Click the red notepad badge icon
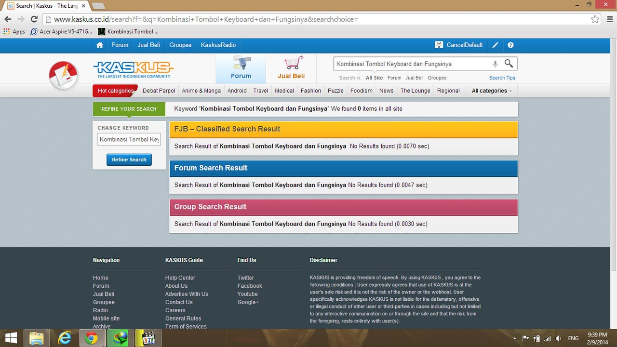Image resolution: width=617 pixels, height=347 pixels. coord(64,76)
